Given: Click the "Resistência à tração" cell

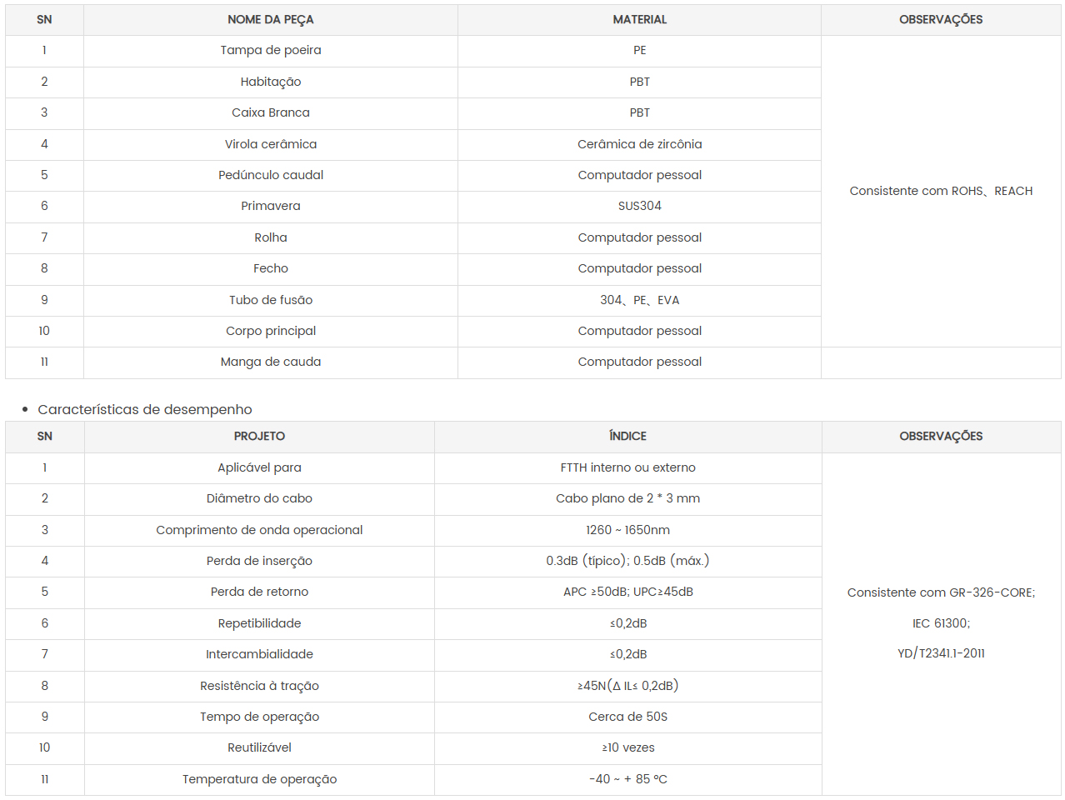Looking at the screenshot, I should 259,686.
